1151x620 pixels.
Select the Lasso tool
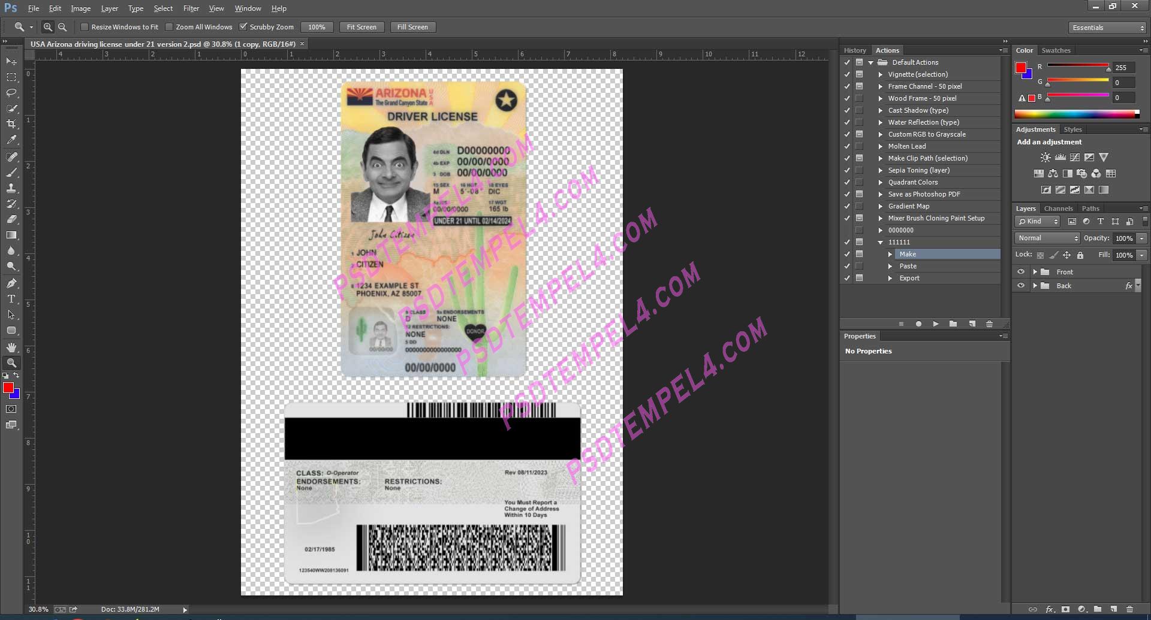[x=11, y=93]
